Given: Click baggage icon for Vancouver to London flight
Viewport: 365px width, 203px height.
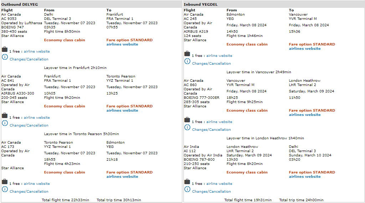Looking at the screenshot, I should (x=187, y=120).
